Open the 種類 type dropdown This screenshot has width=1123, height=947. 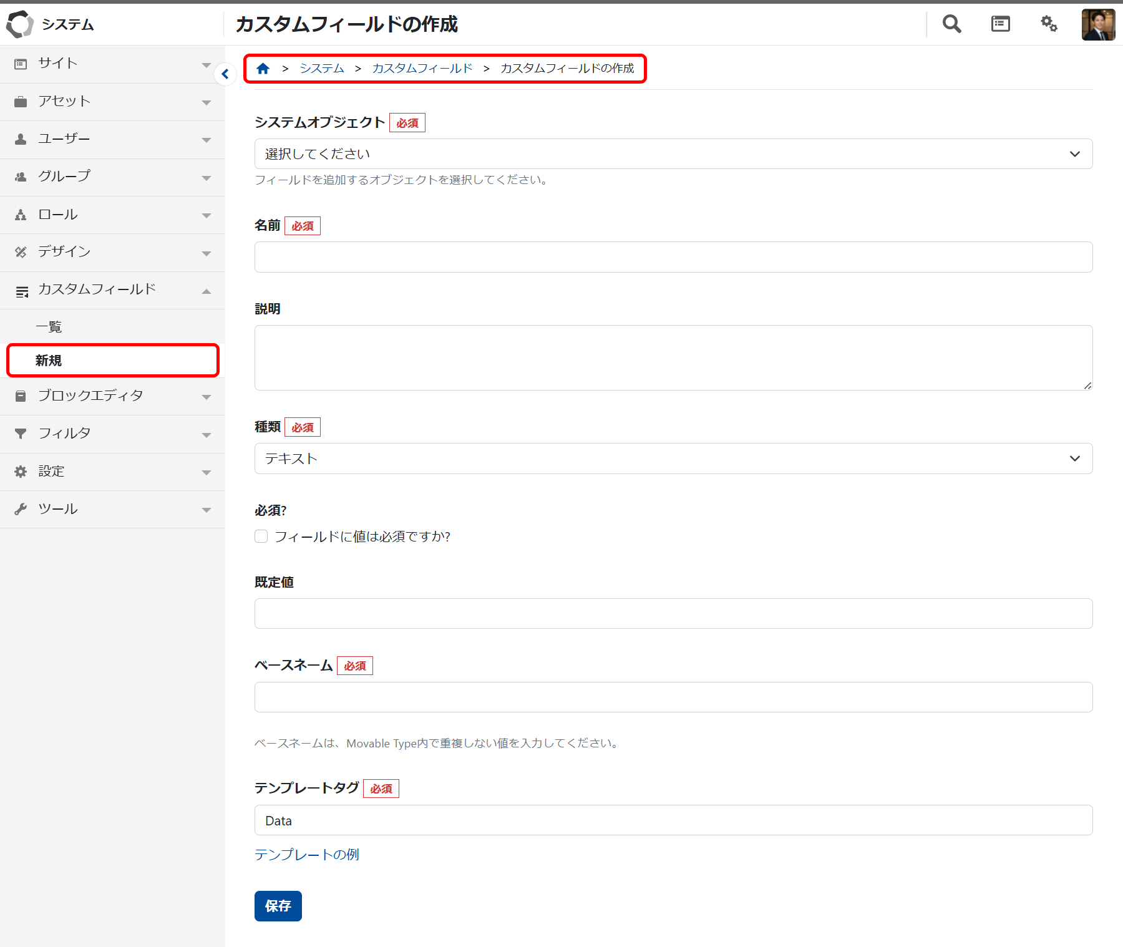[673, 459]
